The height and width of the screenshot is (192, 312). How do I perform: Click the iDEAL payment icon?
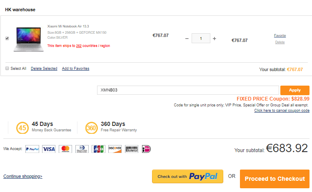coord(146,149)
